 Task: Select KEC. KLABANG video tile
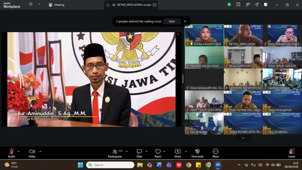(x=282, y=123)
